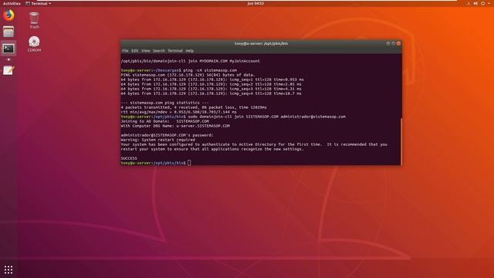Click the "Warning: System restart required" line
The width and height of the screenshot is (494, 278).
coord(157,140)
